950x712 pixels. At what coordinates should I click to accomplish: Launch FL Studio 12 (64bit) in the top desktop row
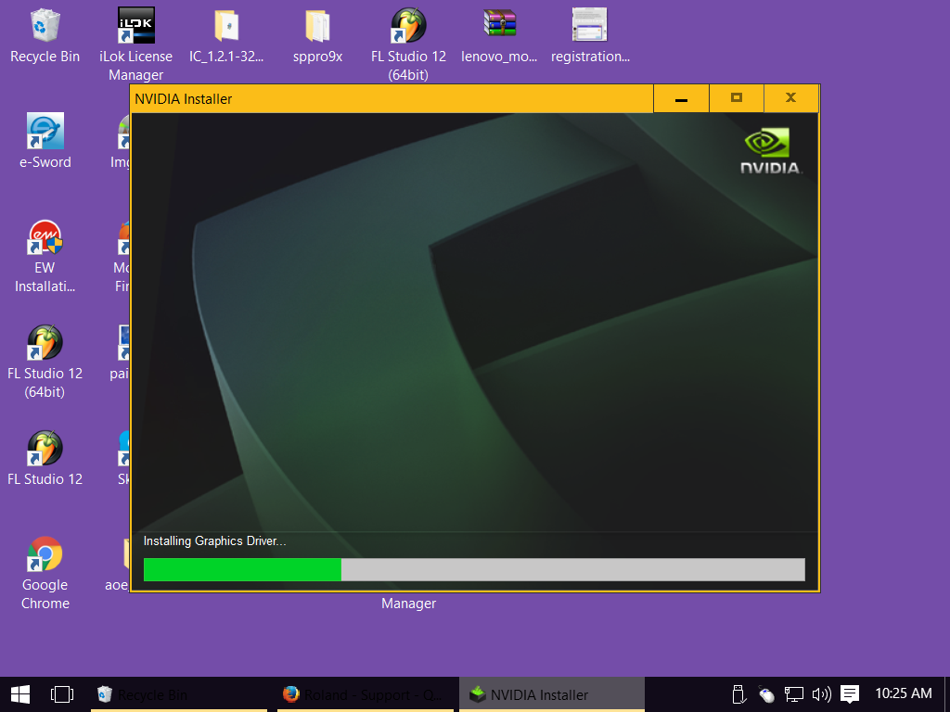pyautogui.click(x=408, y=44)
